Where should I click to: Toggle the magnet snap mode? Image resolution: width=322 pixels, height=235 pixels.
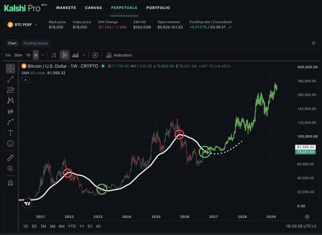pyautogui.click(x=10, y=183)
